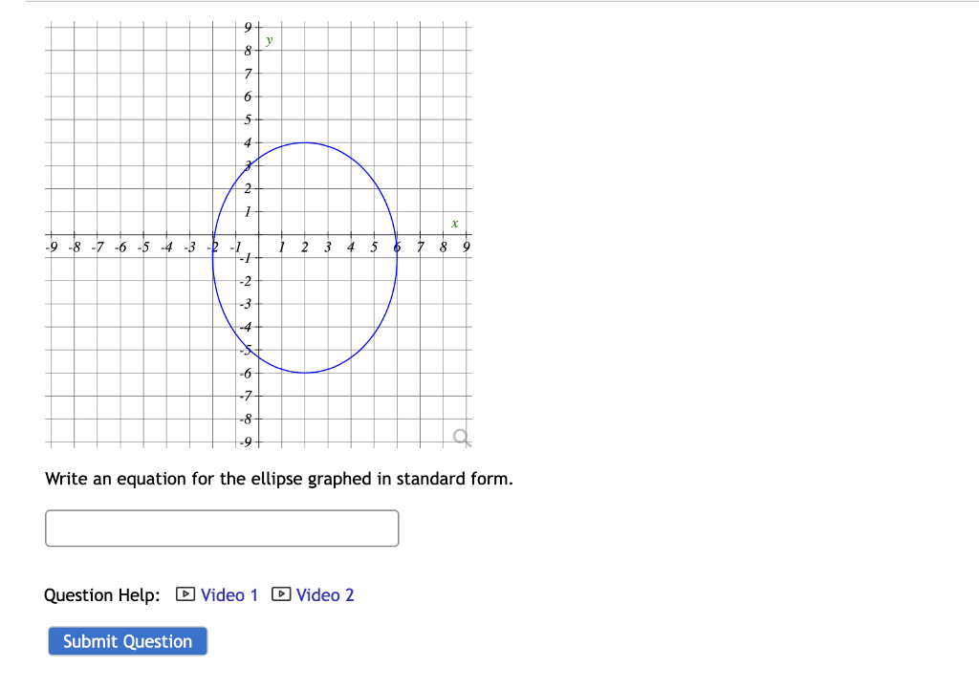Select the blue ellipse curve on the graph
This screenshot has width=979, height=689.
pos(395,258)
